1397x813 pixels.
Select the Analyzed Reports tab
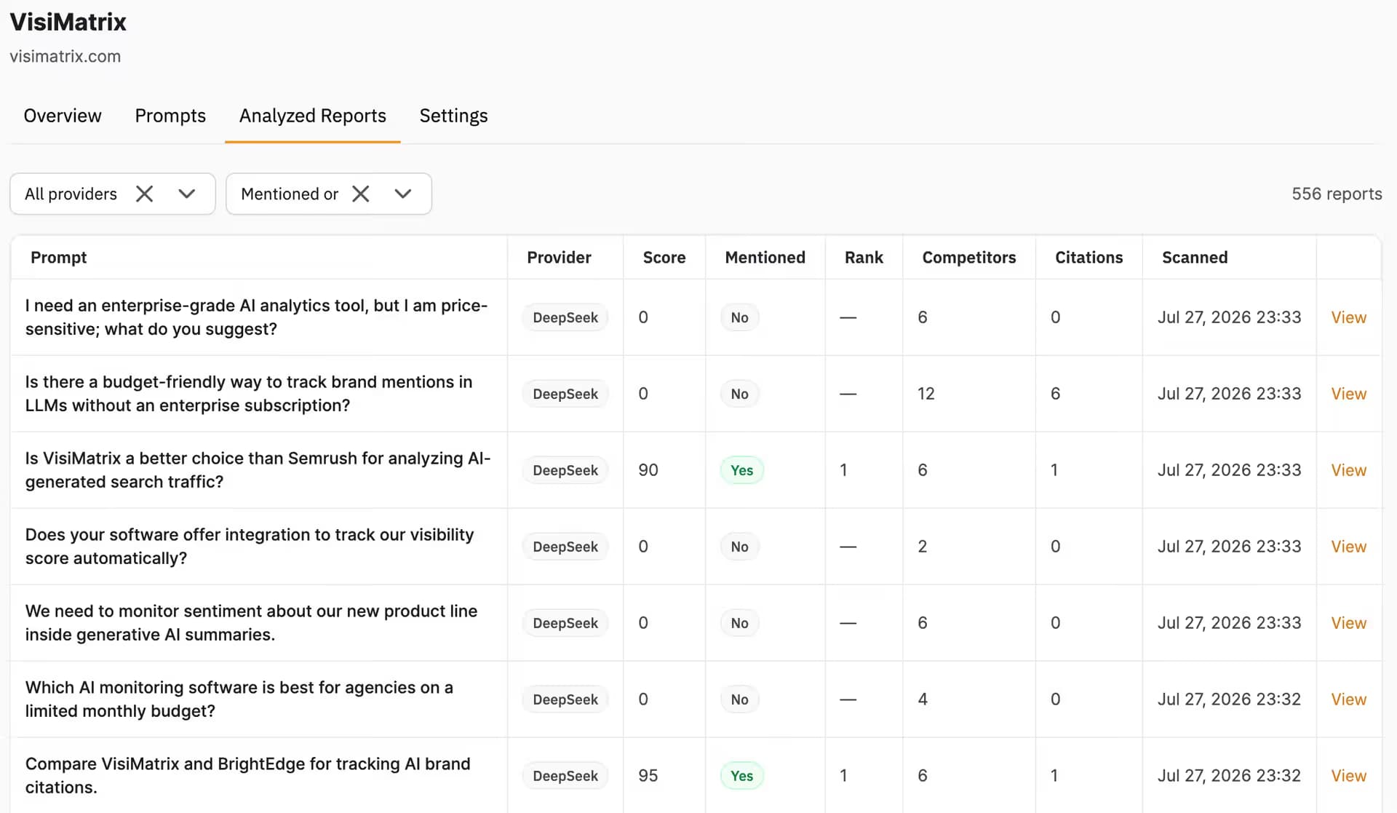[313, 116]
